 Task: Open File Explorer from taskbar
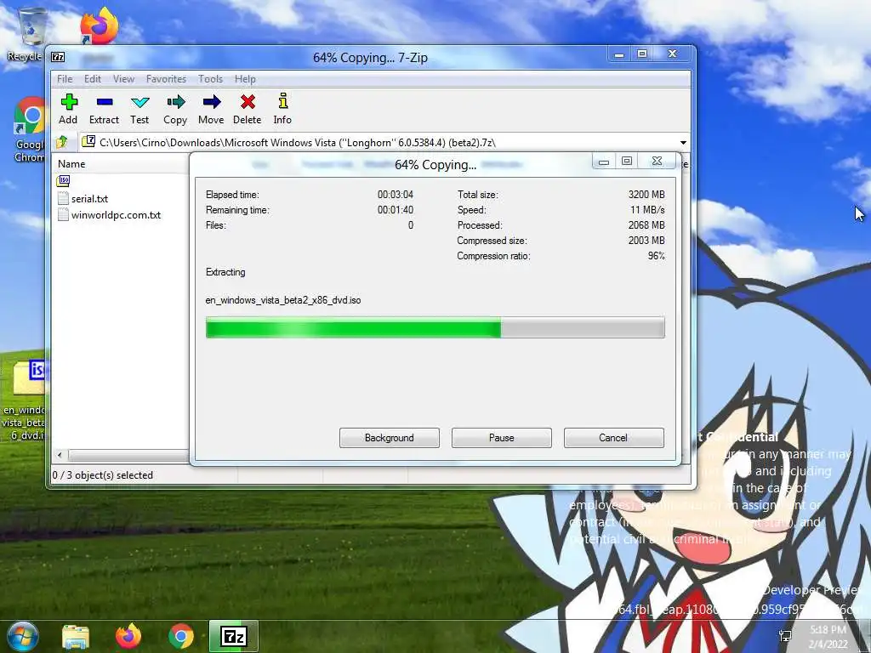(76, 637)
